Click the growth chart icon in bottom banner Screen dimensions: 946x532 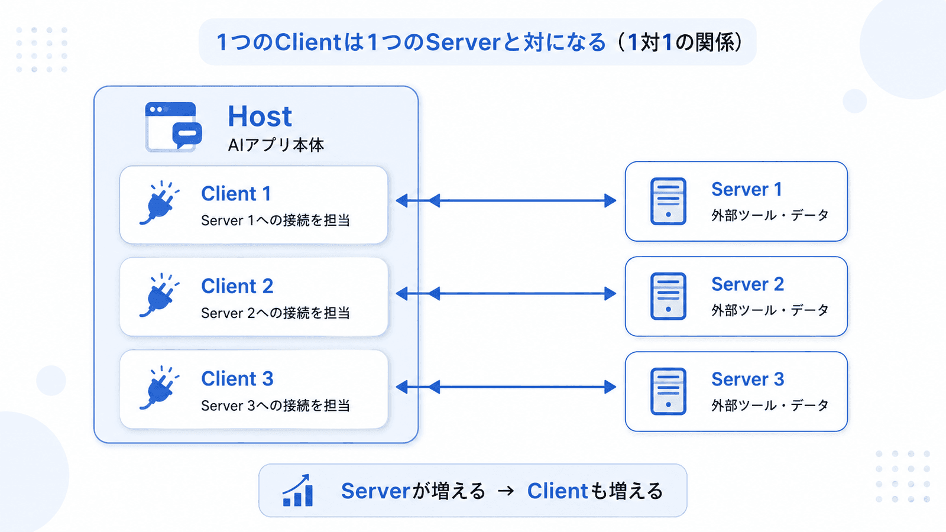pyautogui.click(x=297, y=491)
